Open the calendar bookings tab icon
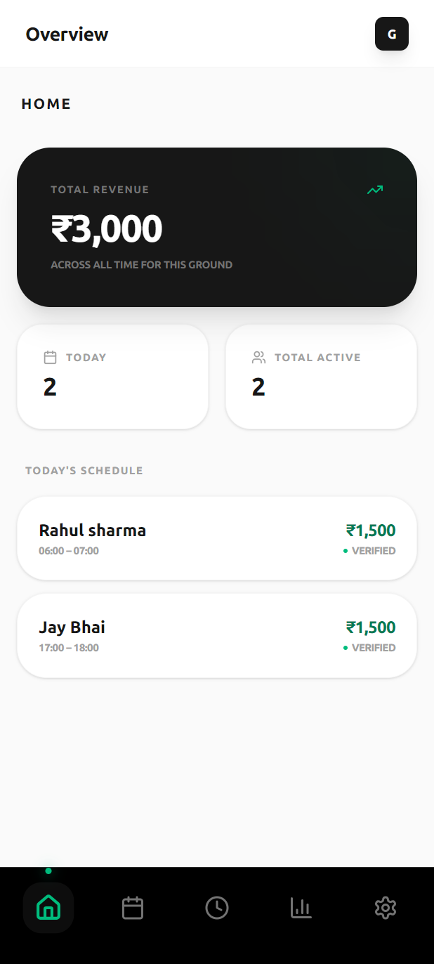Image resolution: width=434 pixels, height=964 pixels. tap(133, 908)
